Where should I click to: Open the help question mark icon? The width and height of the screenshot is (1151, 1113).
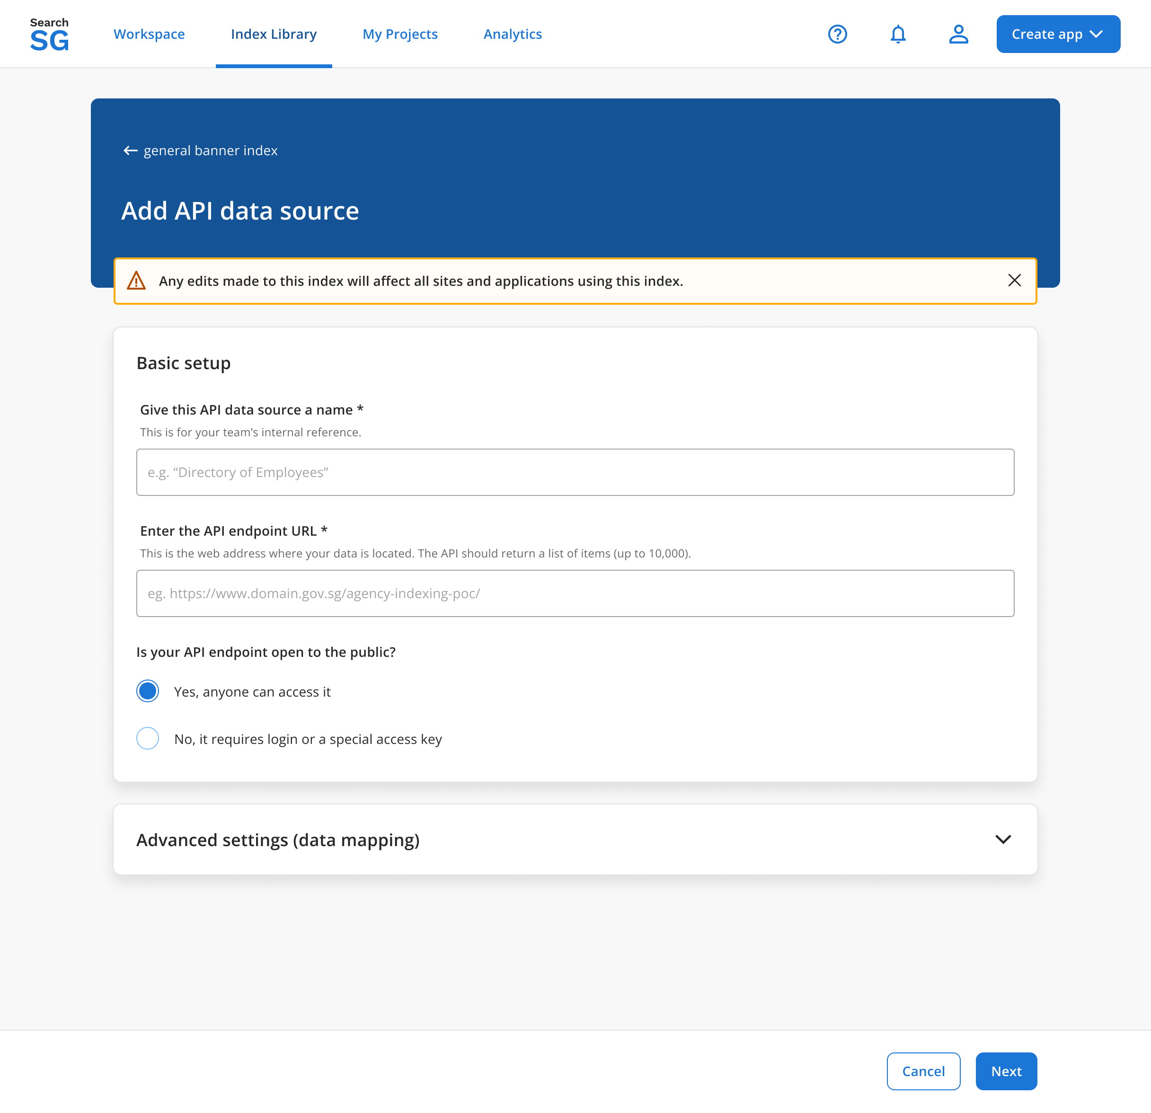[x=837, y=34]
